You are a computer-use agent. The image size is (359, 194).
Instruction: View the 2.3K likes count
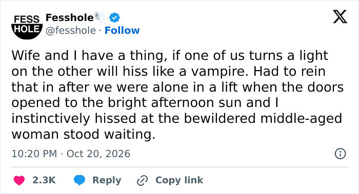[x=44, y=180]
